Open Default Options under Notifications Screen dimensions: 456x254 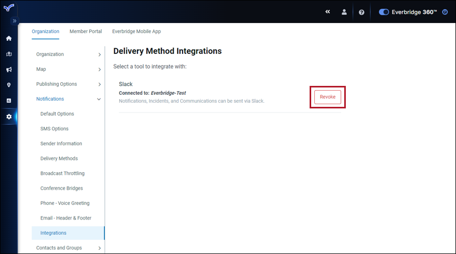57,114
